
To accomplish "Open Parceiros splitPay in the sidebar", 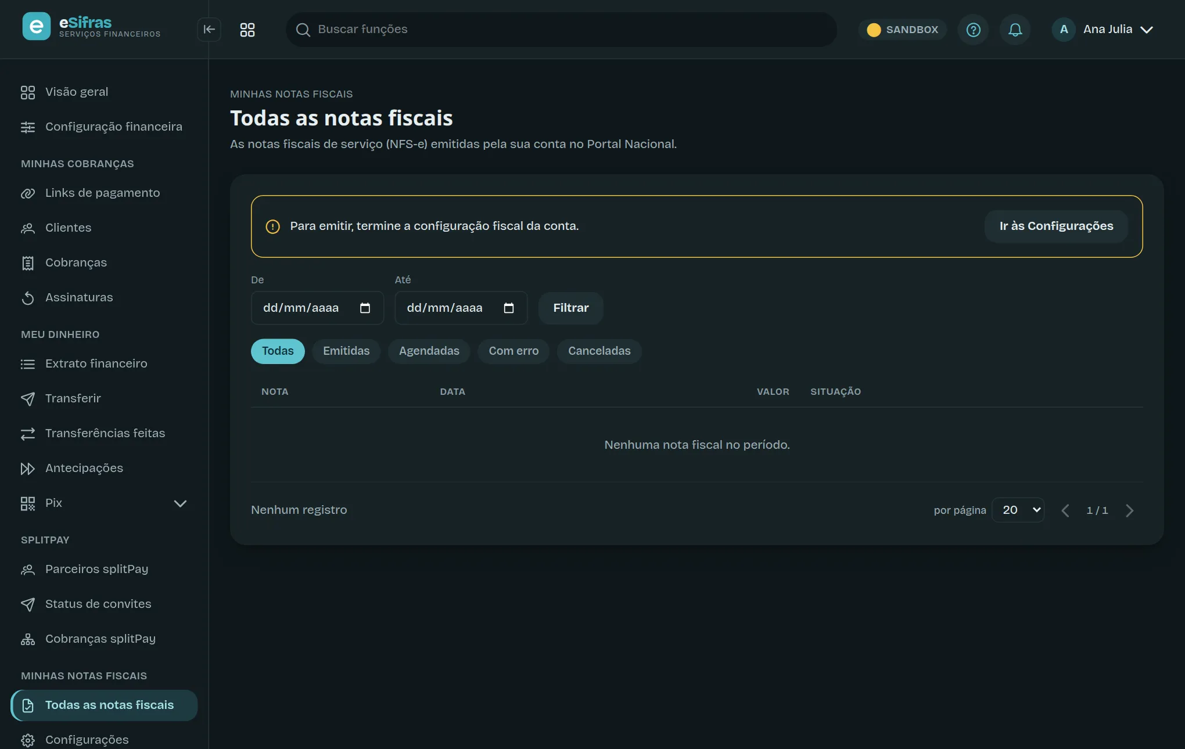I will pyautogui.click(x=105, y=570).
